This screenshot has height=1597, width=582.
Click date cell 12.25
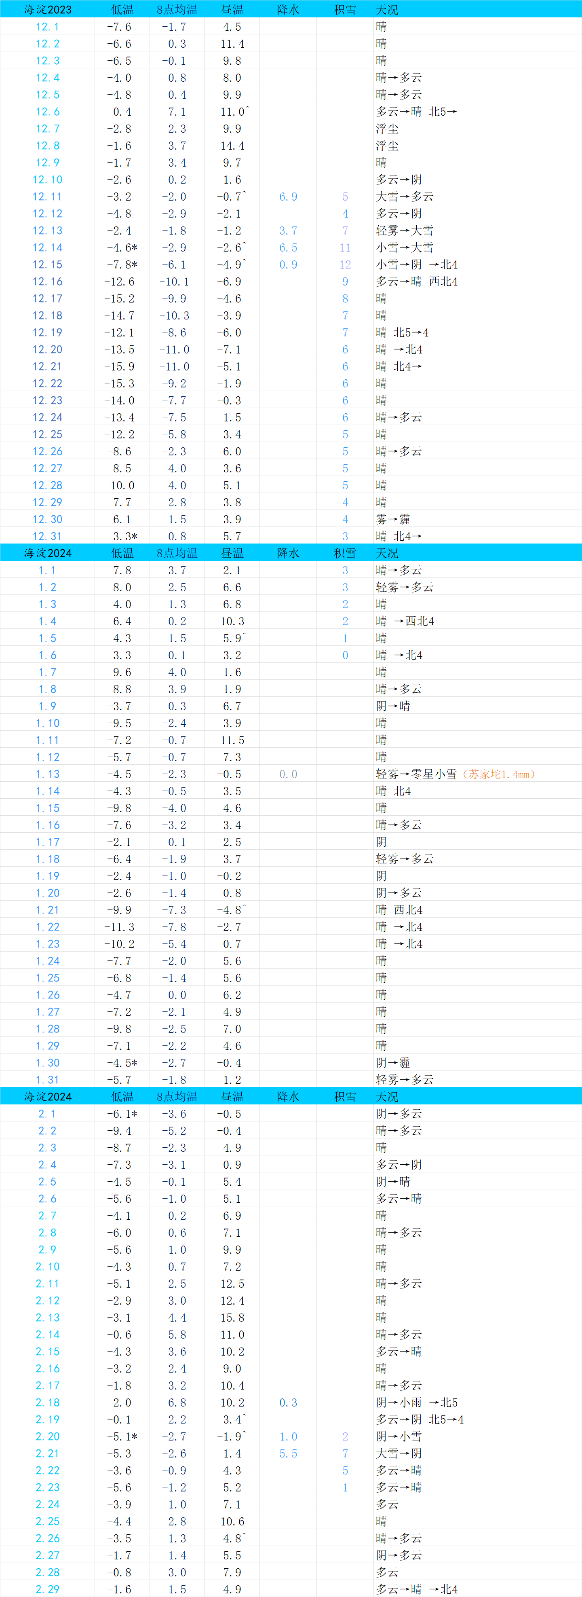tap(48, 435)
